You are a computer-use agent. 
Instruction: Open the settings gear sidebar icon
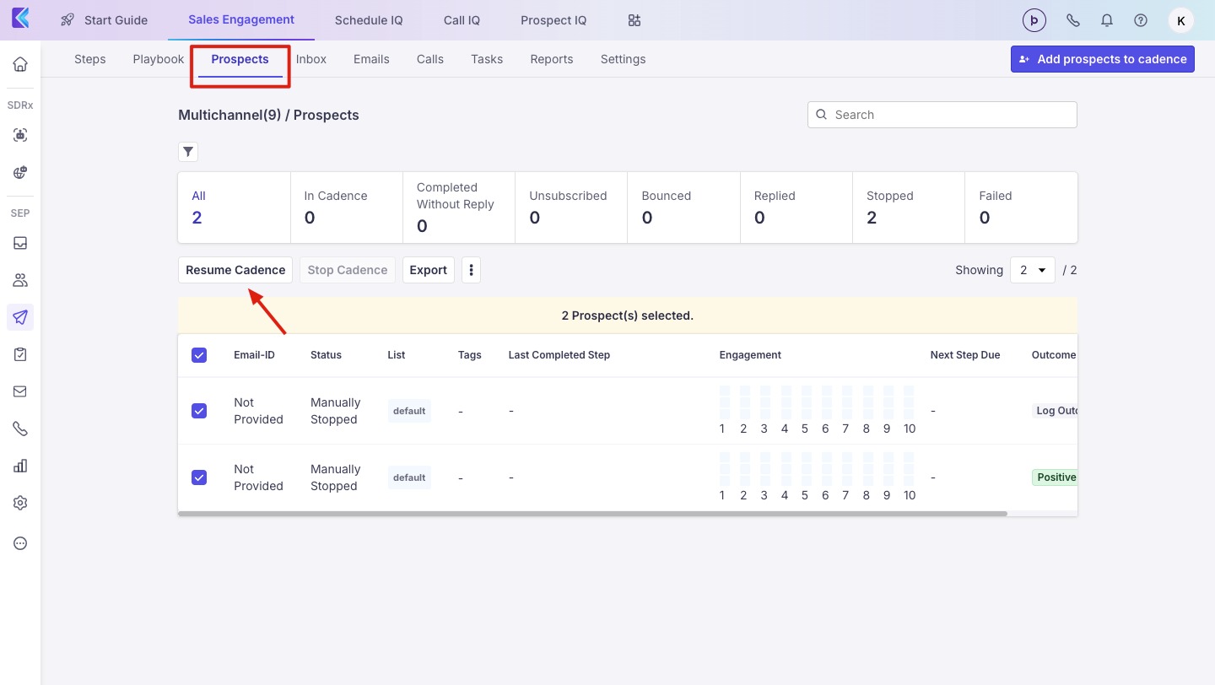tap(20, 503)
